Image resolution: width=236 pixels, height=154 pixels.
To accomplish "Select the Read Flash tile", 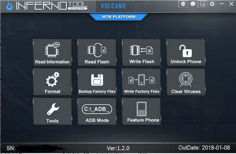I will 97,52.
